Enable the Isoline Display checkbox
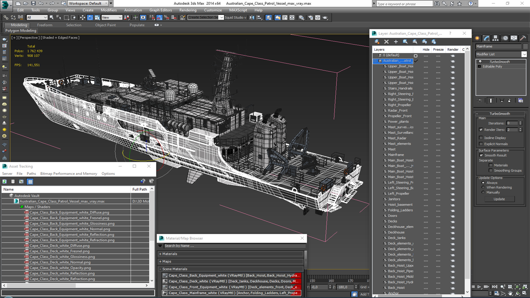Screen dimensions: 530x298 pos(481,138)
